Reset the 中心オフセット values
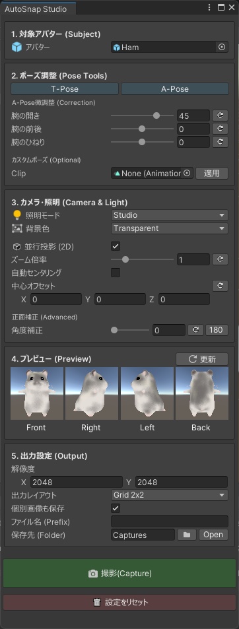The image size is (239, 629). click(220, 286)
